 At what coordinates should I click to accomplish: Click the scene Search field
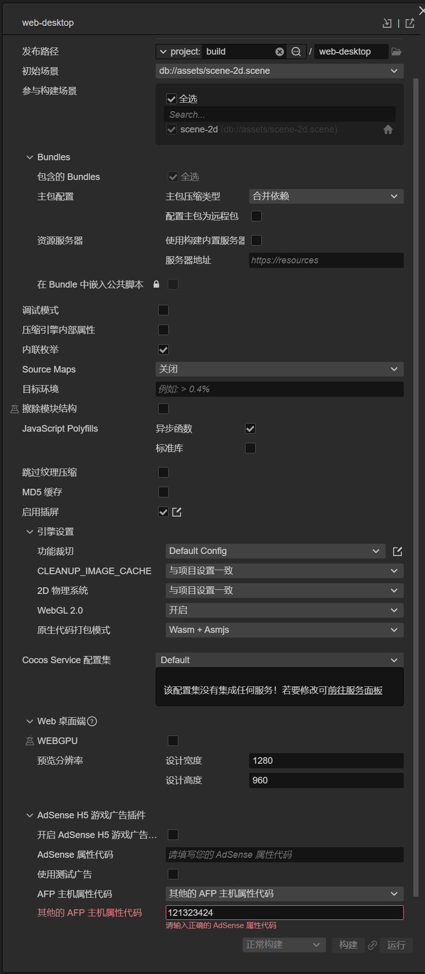tap(279, 115)
